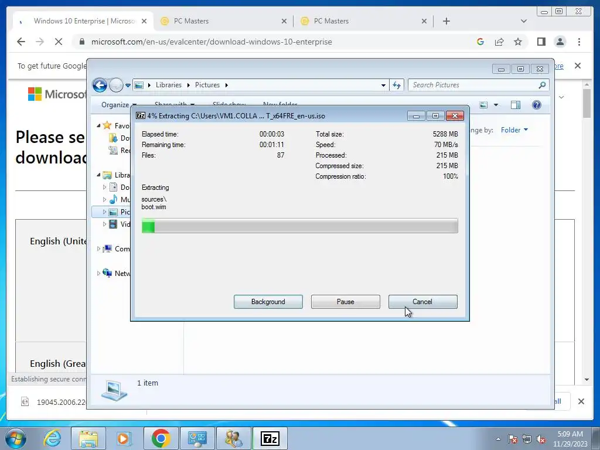Open the Organize menu in Explorer

tap(118, 104)
